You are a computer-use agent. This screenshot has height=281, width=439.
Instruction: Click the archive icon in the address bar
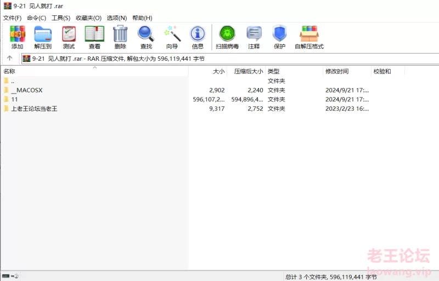(26, 59)
